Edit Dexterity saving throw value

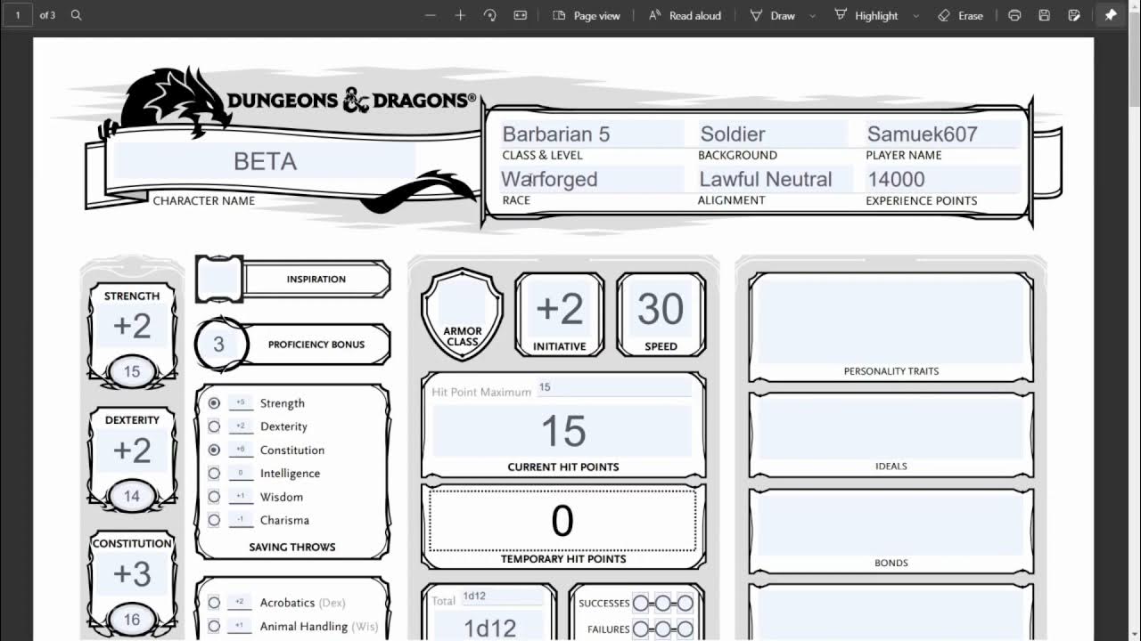click(x=240, y=426)
